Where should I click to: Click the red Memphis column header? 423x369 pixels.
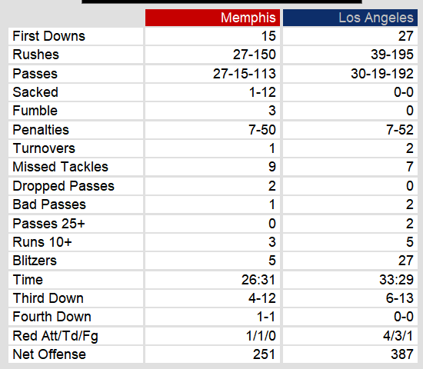(212, 18)
